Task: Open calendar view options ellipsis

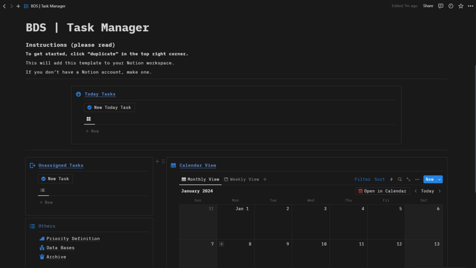Action: click(x=417, y=179)
